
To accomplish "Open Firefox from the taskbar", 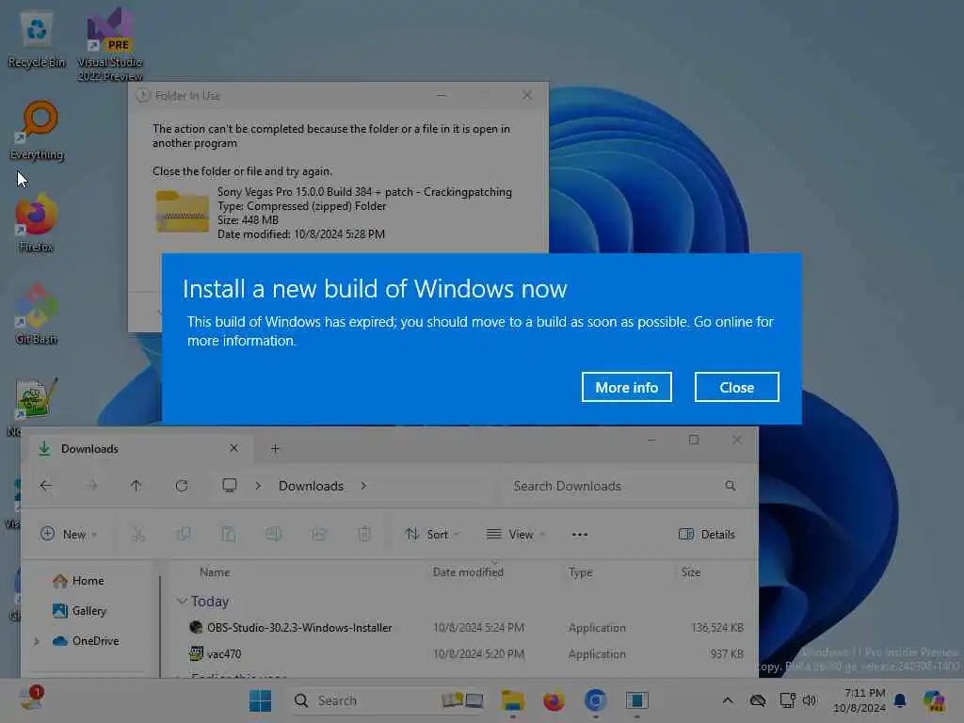I will click(x=554, y=700).
